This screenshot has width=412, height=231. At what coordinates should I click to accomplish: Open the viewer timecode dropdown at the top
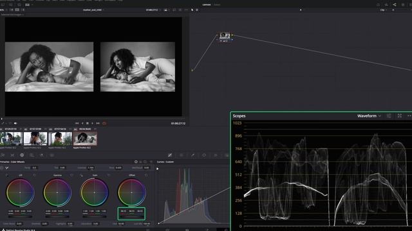[x=153, y=10]
